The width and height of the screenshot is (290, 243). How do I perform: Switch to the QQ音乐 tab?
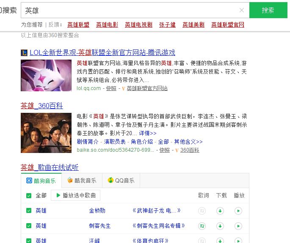[x=121, y=180]
